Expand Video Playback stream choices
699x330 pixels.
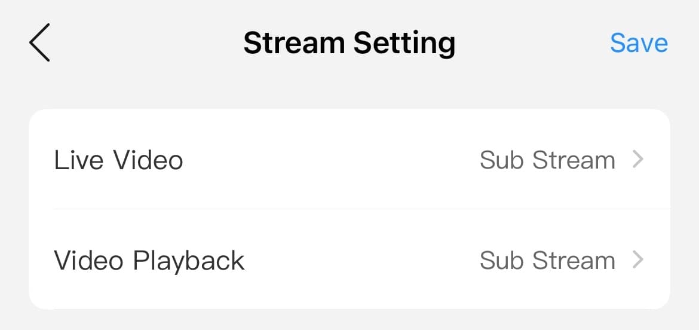point(349,259)
